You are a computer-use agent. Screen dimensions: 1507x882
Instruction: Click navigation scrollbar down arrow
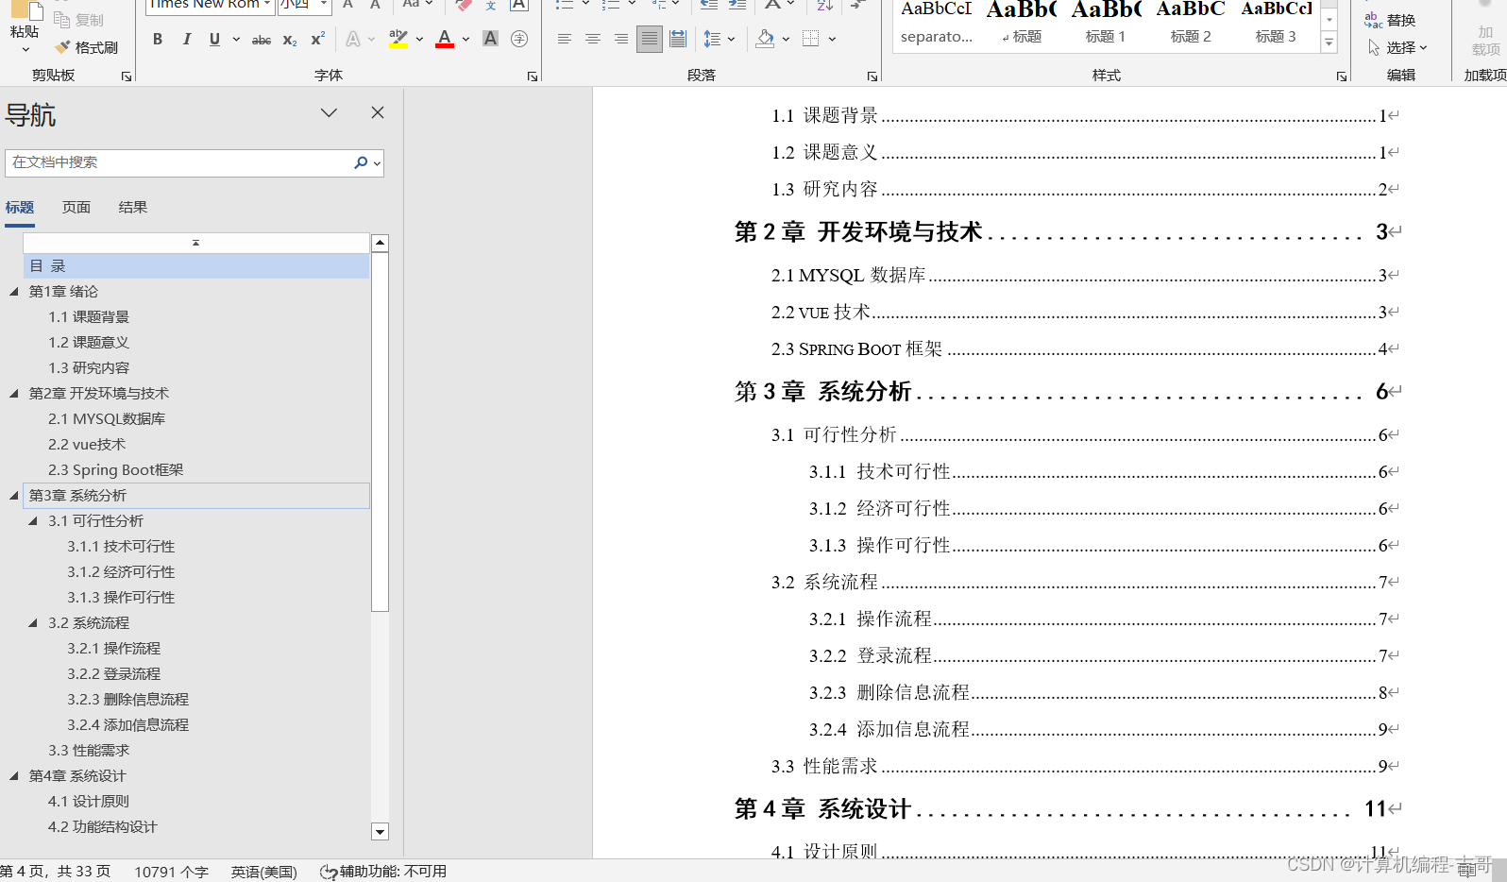[x=380, y=832]
